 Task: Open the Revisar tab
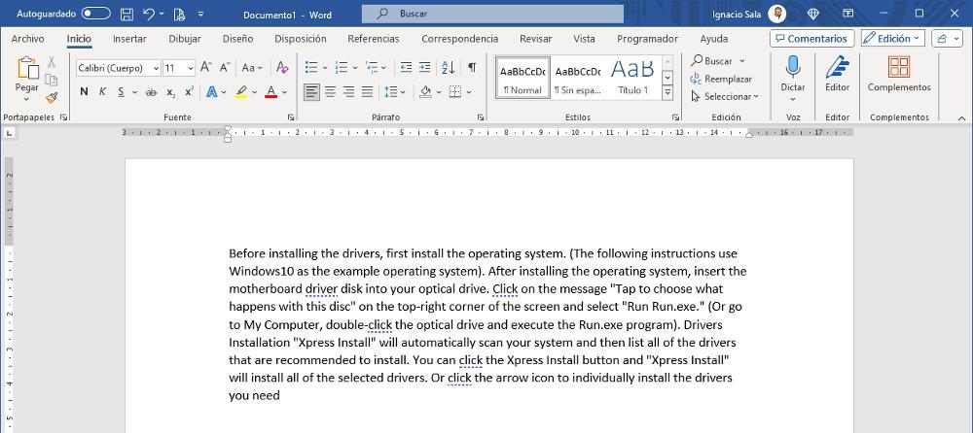pos(535,39)
